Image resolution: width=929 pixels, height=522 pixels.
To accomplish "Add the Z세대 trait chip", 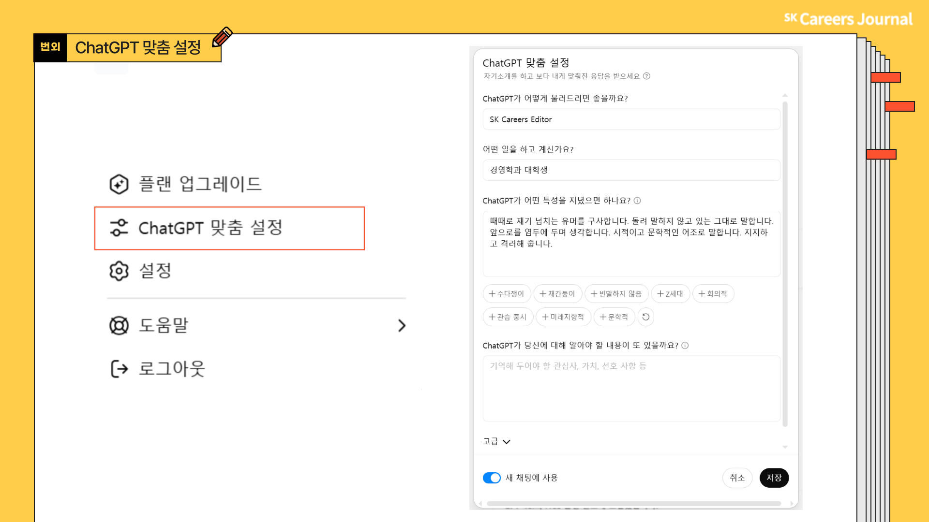I will pos(670,294).
